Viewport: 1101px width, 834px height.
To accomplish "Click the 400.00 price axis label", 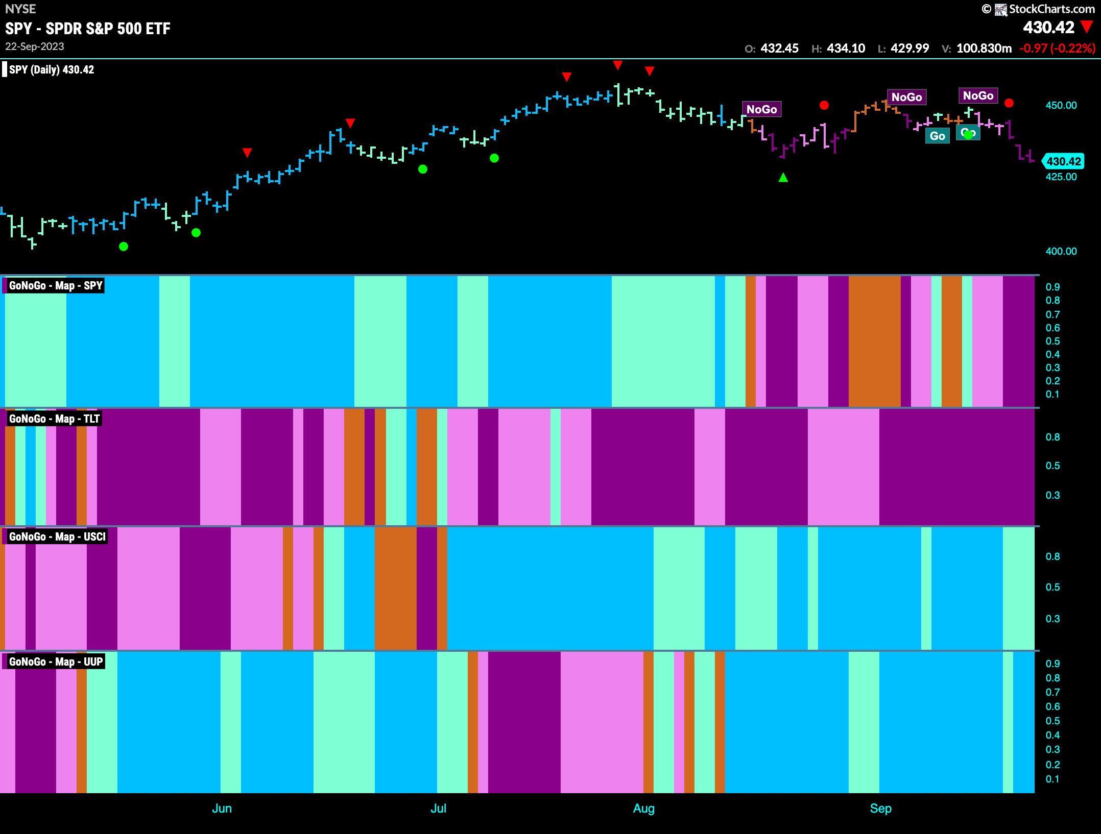I will click(1061, 251).
